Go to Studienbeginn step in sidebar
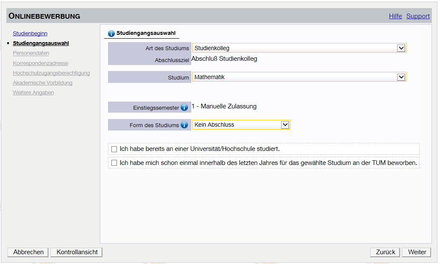The image size is (440, 264). 30,33
